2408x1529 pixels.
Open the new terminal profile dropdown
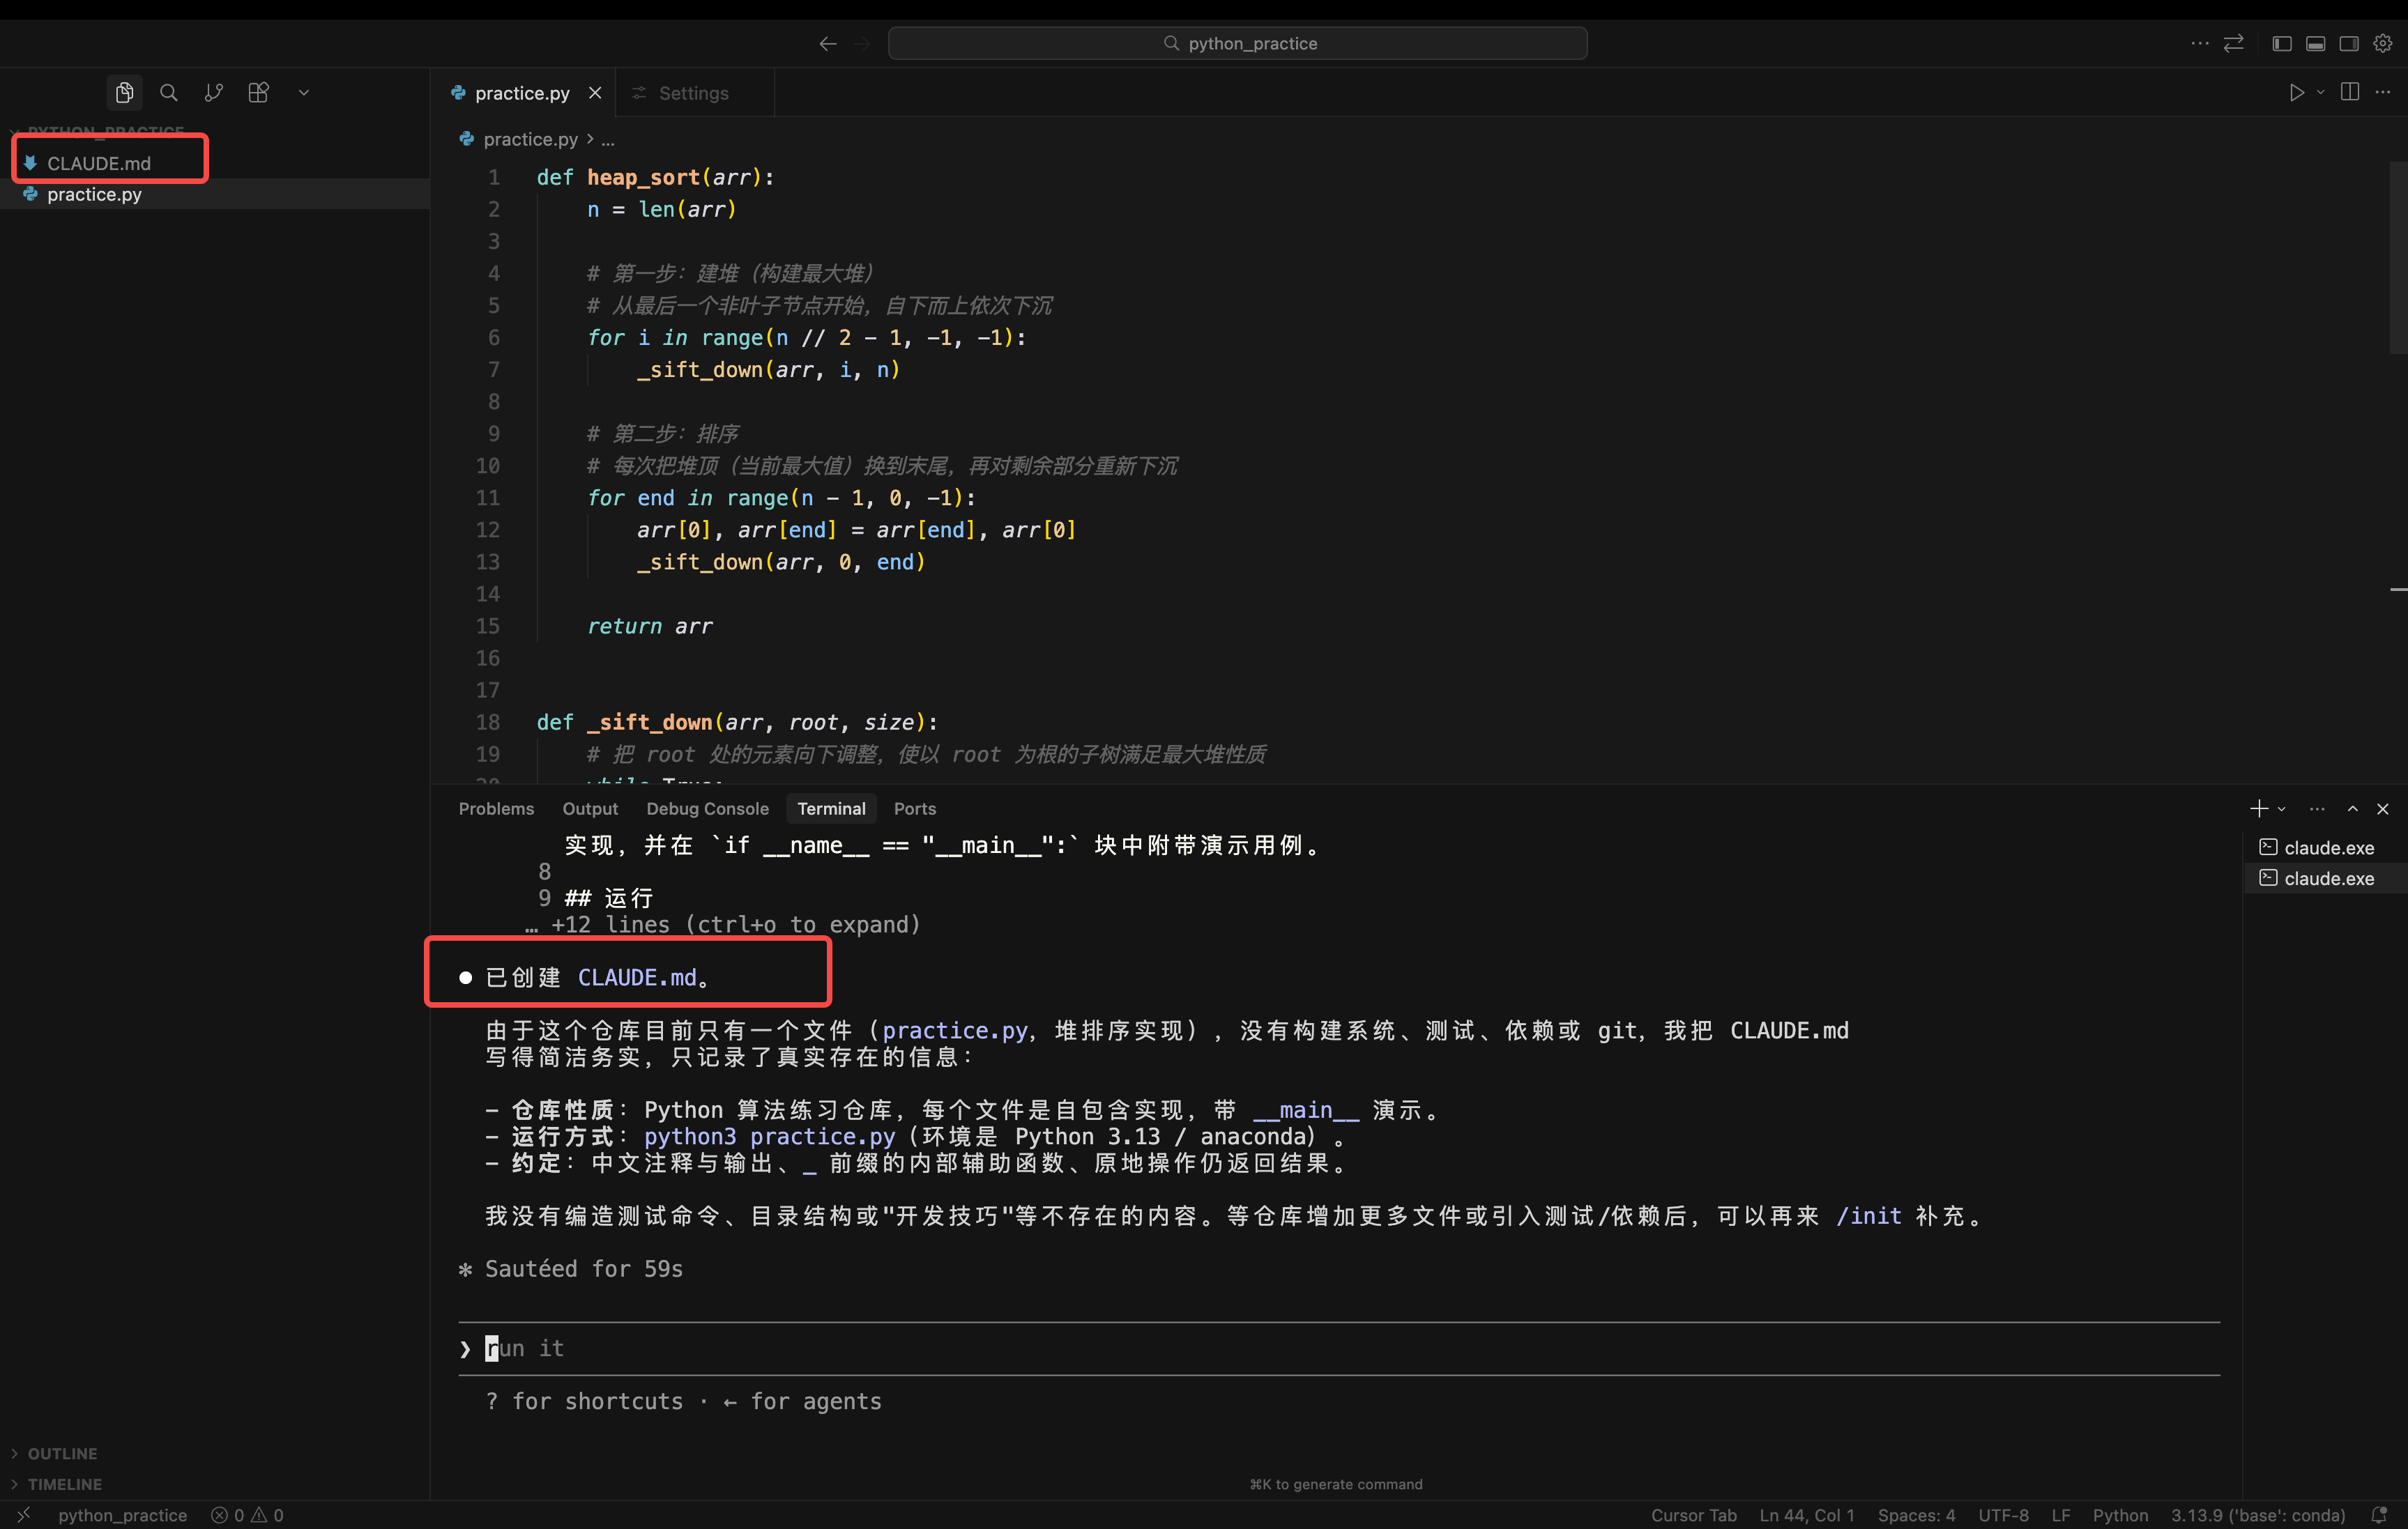(2282, 808)
